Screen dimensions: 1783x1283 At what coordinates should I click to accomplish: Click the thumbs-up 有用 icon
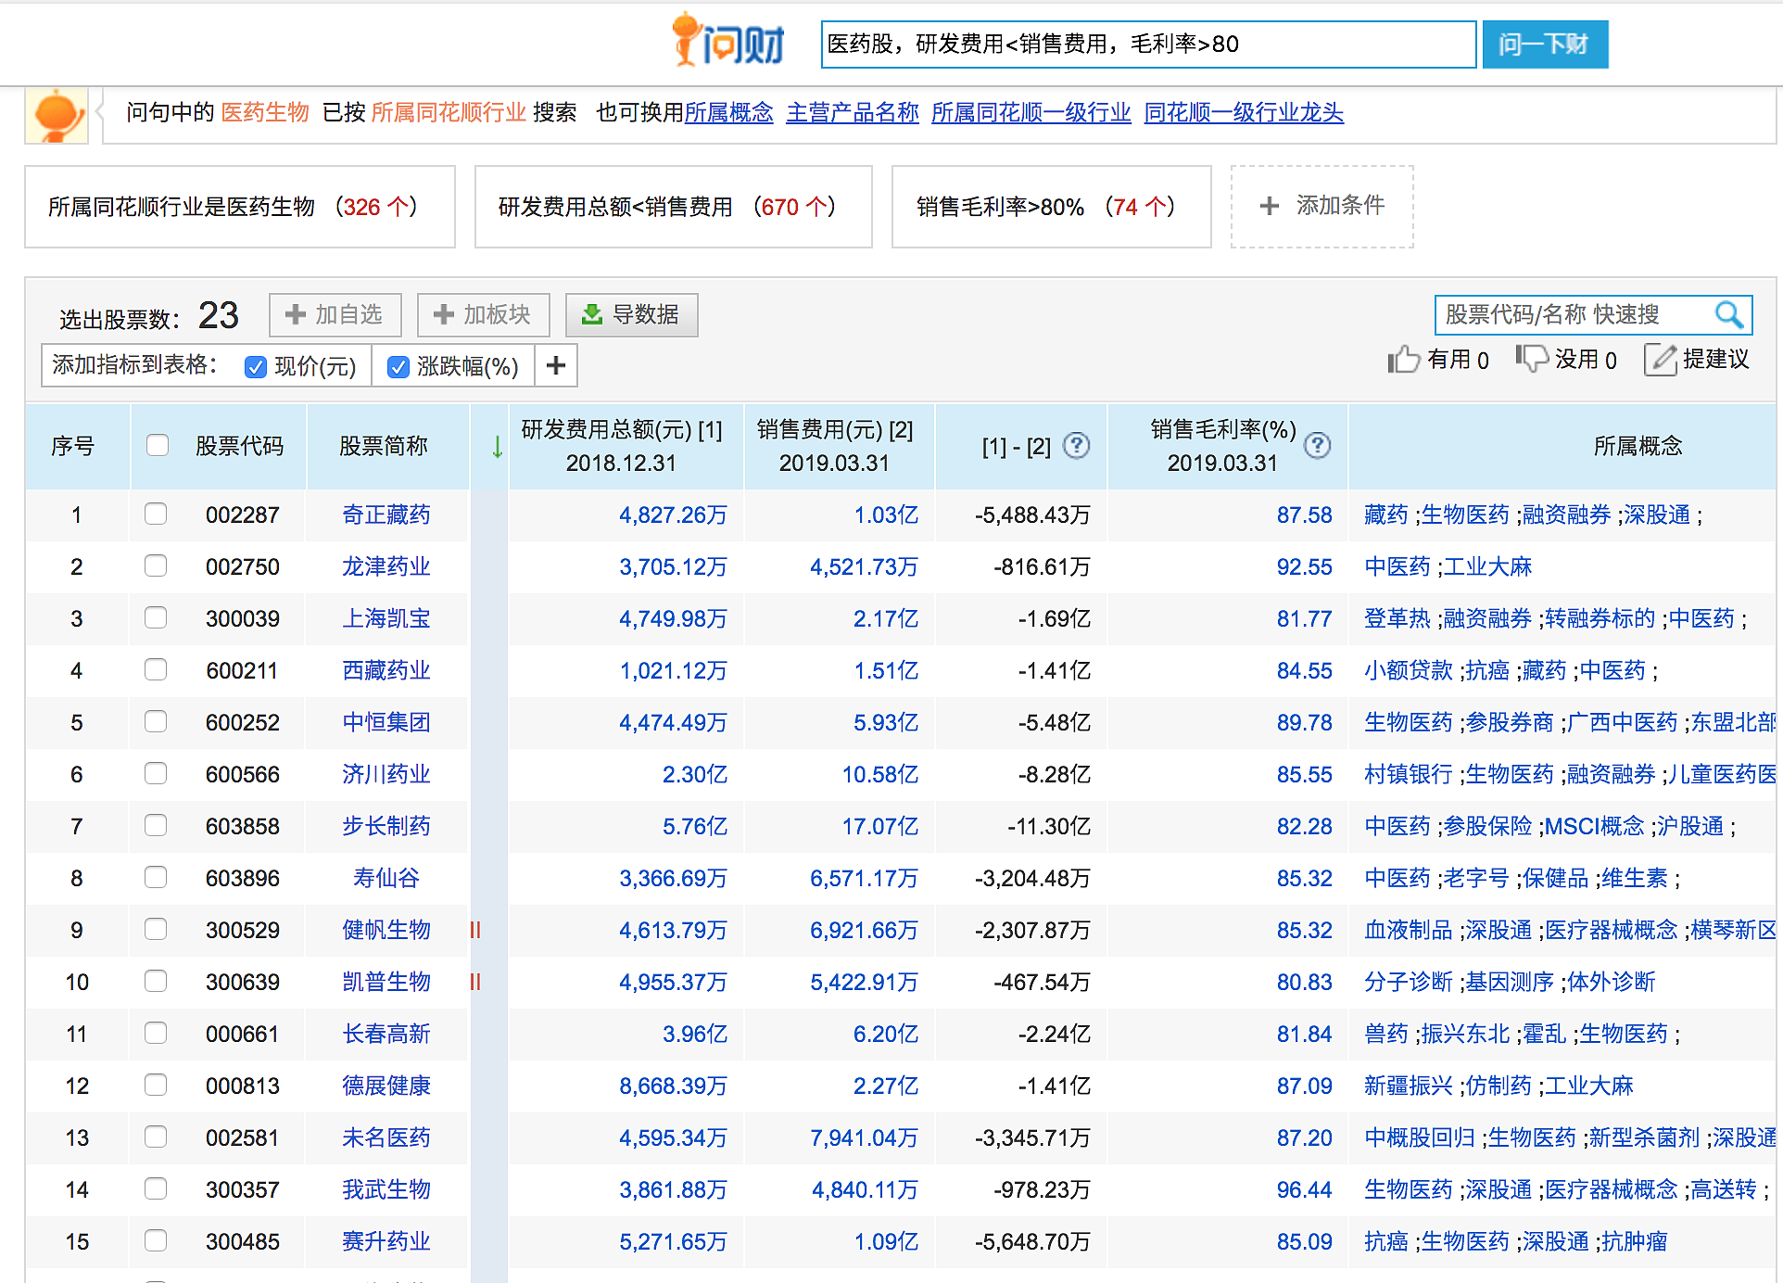point(1403,360)
